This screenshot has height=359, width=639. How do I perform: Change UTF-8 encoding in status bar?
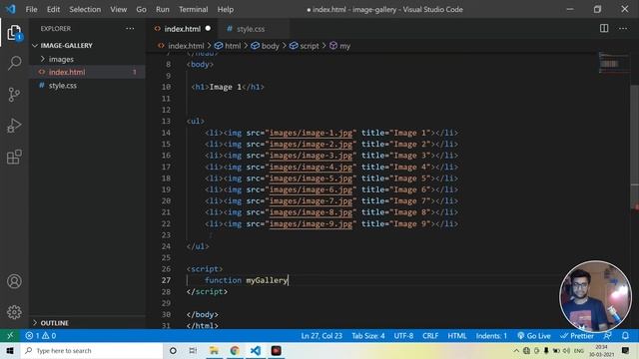point(403,336)
